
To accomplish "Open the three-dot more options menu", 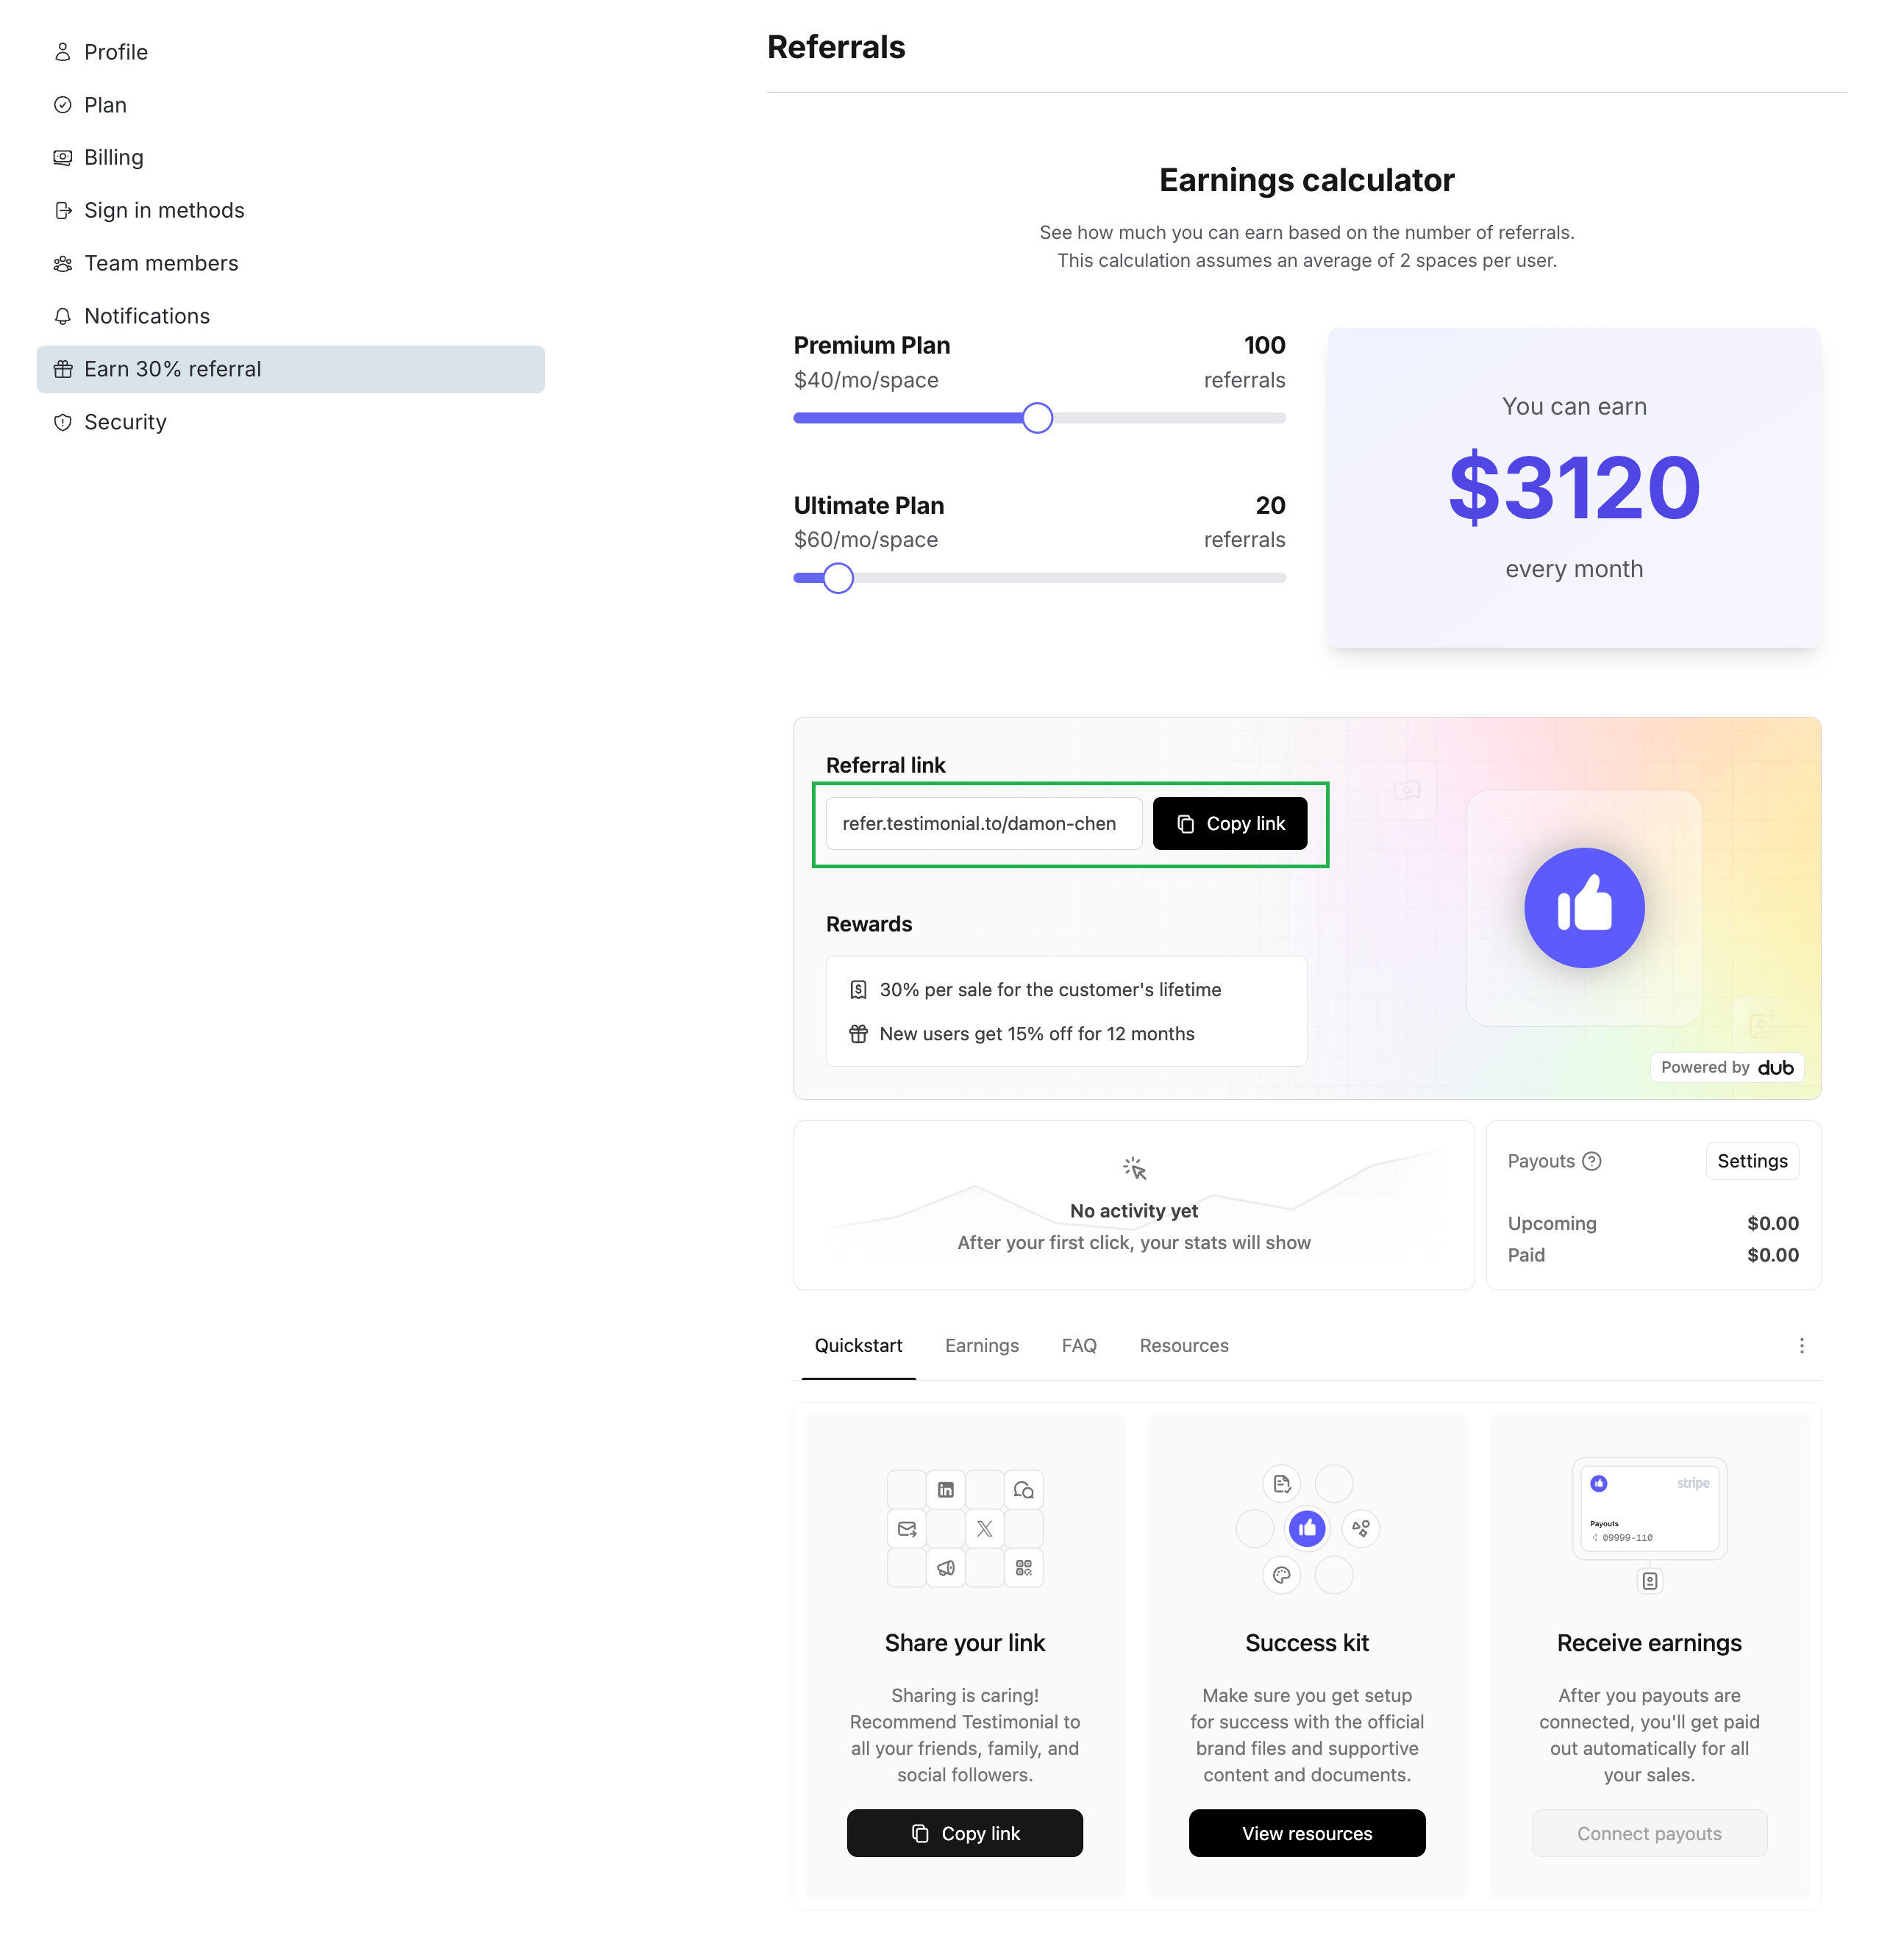I will point(1801,1346).
